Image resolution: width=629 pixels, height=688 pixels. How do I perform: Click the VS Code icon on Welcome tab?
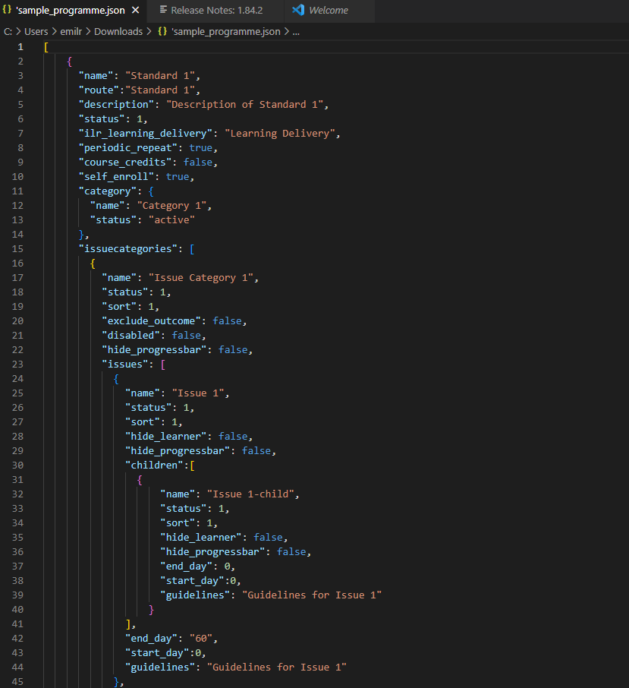pos(298,10)
